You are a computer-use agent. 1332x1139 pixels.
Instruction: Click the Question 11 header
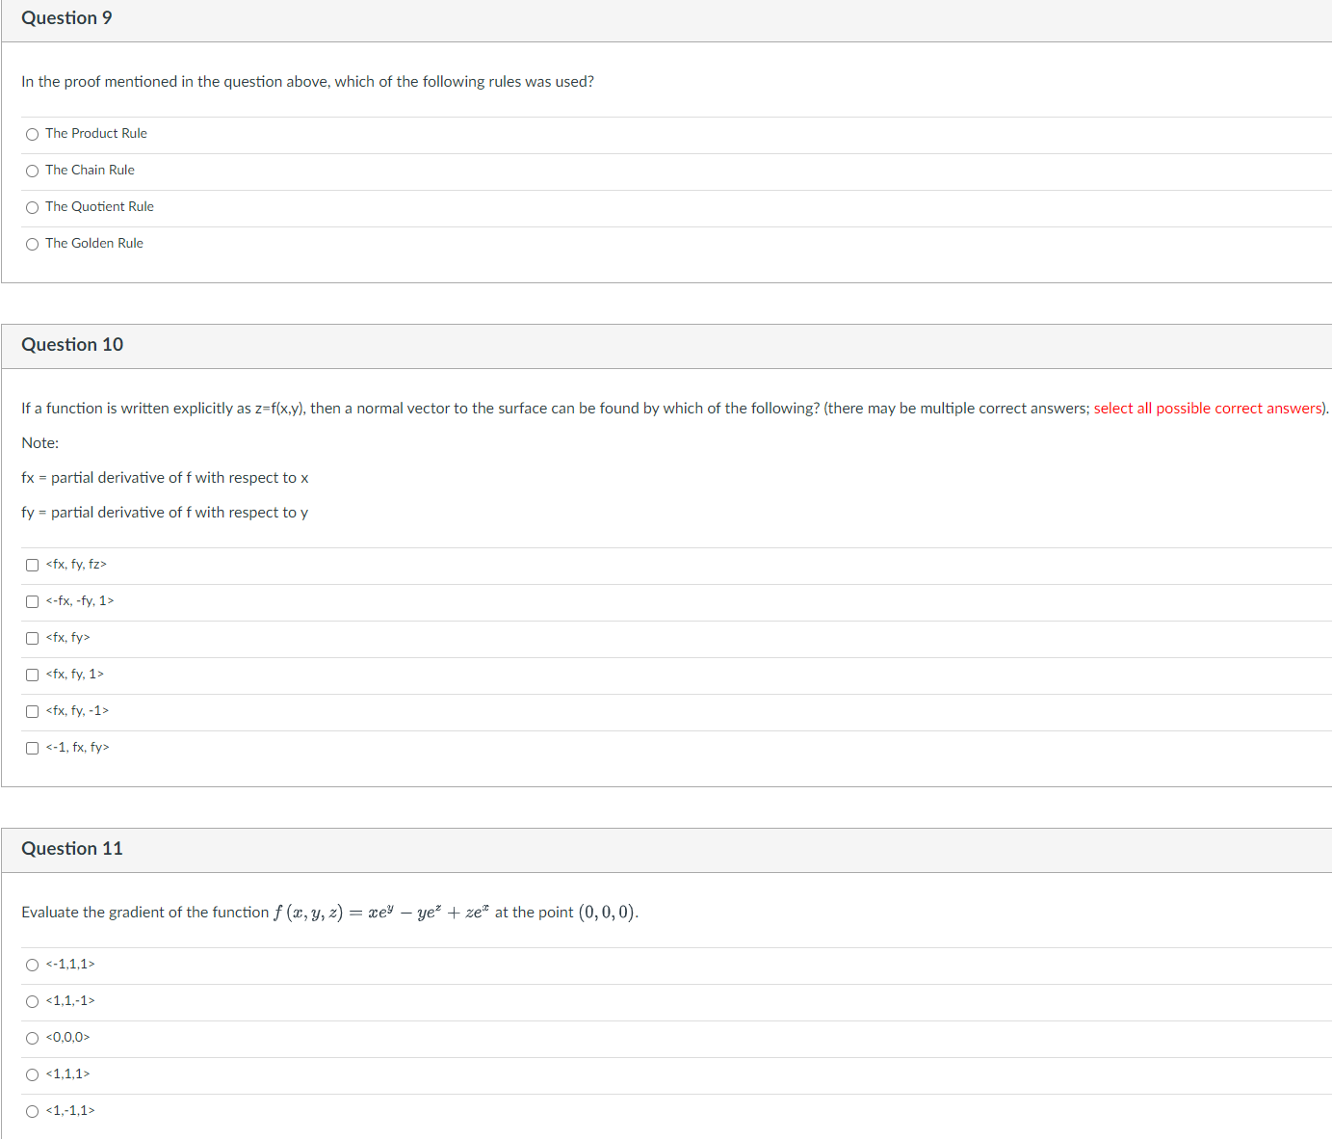click(x=71, y=849)
